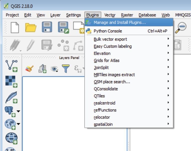Select relocator plugin entry
This screenshot has width=191, height=151.
[x=129, y=117]
